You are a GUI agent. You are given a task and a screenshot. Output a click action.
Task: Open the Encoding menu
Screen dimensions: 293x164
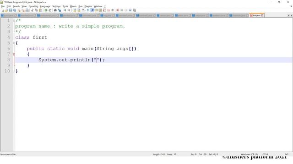click(x=33, y=6)
